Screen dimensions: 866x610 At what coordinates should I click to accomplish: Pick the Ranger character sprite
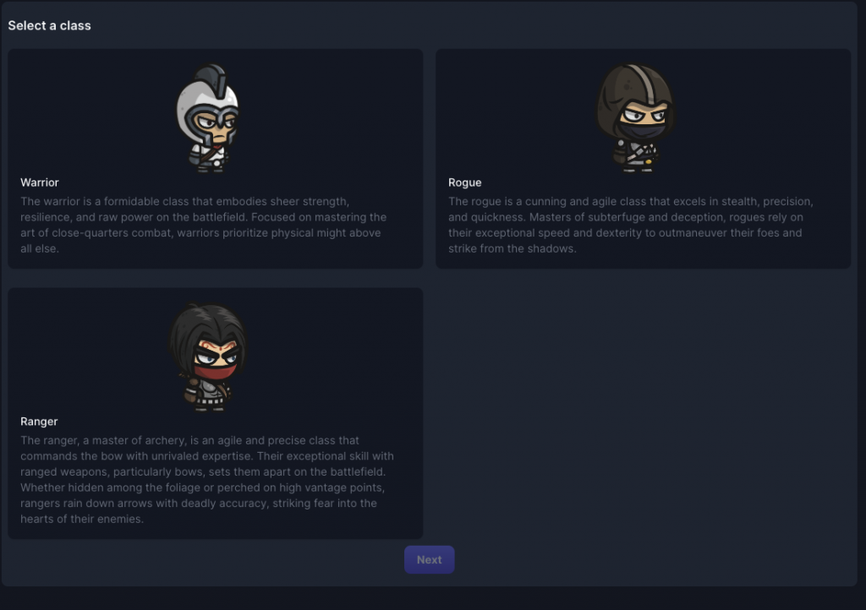click(x=208, y=357)
